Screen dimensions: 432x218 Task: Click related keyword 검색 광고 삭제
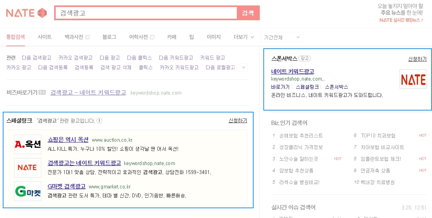[x=116, y=67]
